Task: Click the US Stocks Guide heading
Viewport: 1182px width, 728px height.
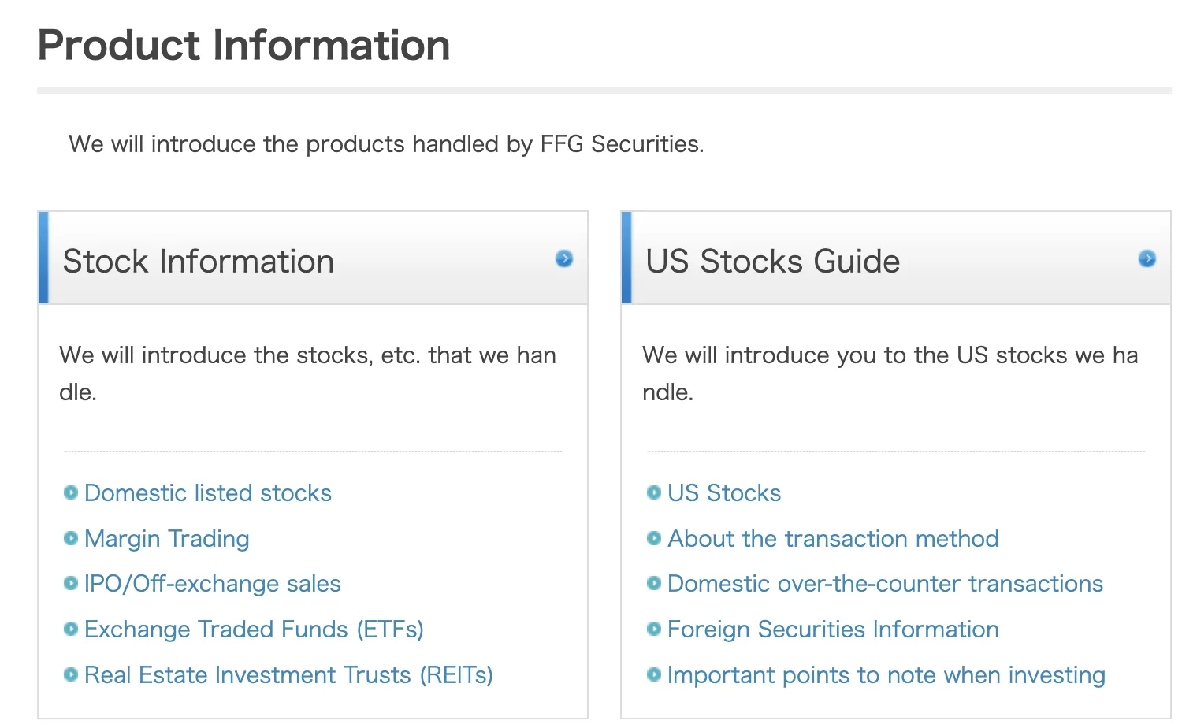Action: (x=773, y=262)
